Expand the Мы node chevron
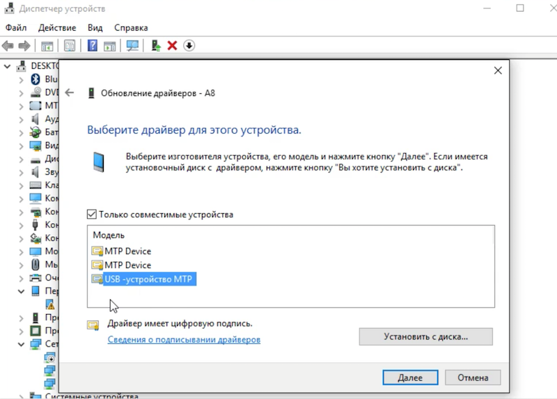The width and height of the screenshot is (557, 399). [x=21, y=265]
